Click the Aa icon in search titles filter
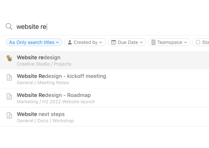This screenshot has width=209, height=148. tap(12, 42)
